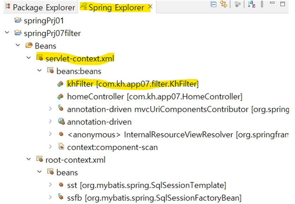Open root-context.xml in the tree
295x204 pixels.
coord(76,160)
